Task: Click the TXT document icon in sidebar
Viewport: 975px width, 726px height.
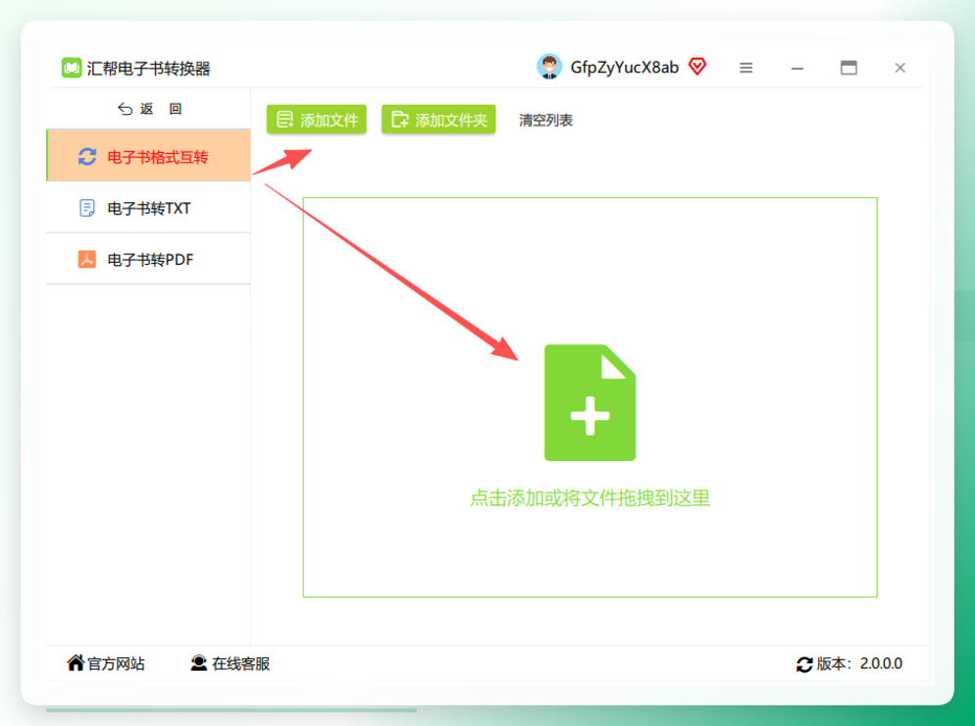Action: 87,208
